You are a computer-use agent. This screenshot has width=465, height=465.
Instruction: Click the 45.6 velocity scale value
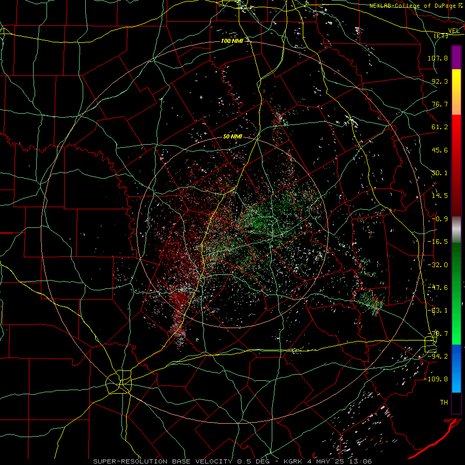440,150
